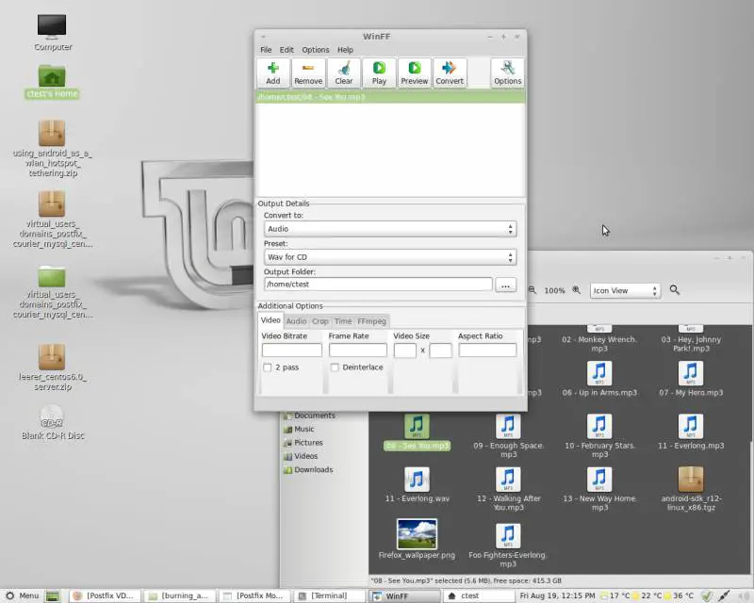The width and height of the screenshot is (754, 603).
Task: Select the Firefox_wallpaper.png thumbnail
Action: [x=417, y=533]
